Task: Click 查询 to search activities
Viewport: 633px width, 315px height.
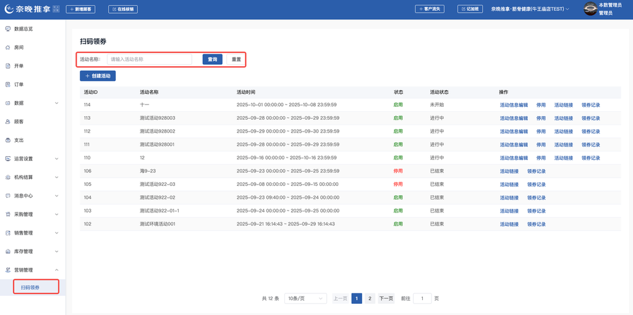Action: tap(212, 59)
